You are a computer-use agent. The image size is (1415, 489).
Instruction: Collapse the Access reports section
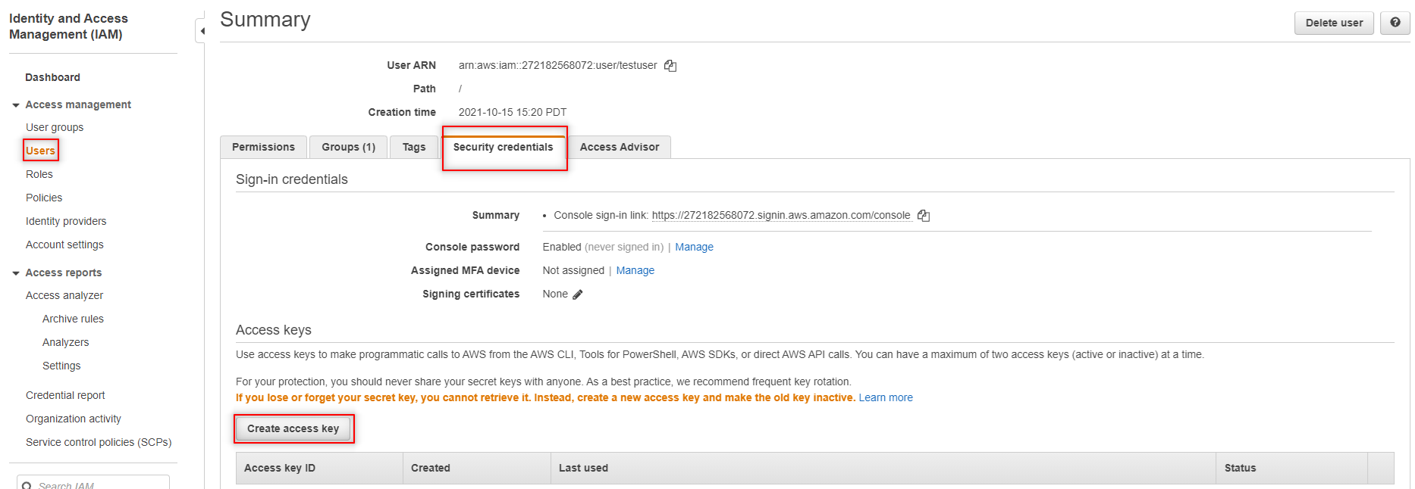(16, 273)
